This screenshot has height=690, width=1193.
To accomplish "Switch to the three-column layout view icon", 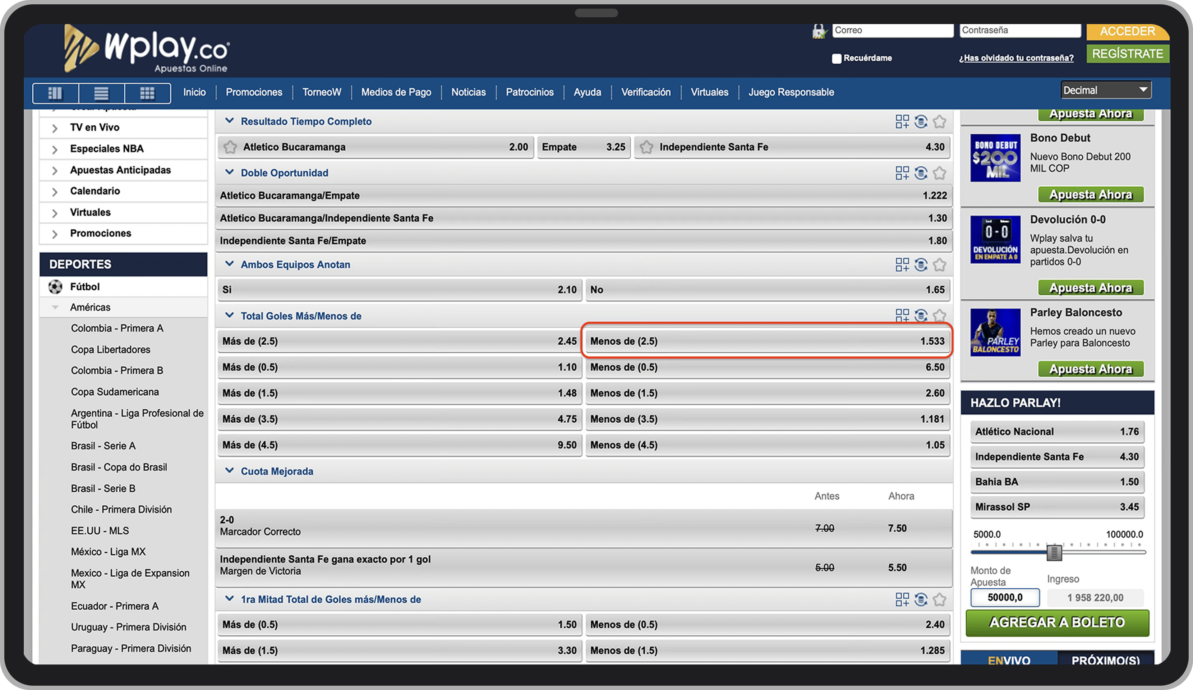I will pos(55,93).
